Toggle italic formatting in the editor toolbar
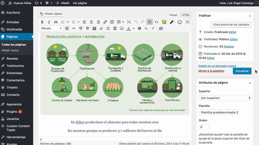259x145 pixels. click(x=49, y=22)
